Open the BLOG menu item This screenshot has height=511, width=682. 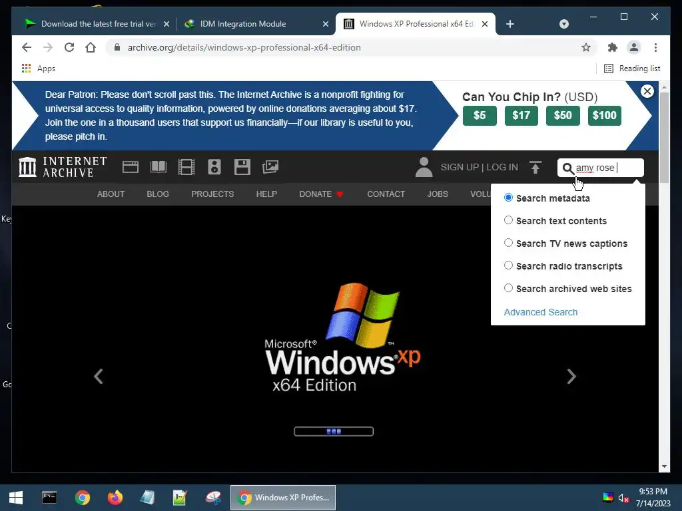click(158, 194)
